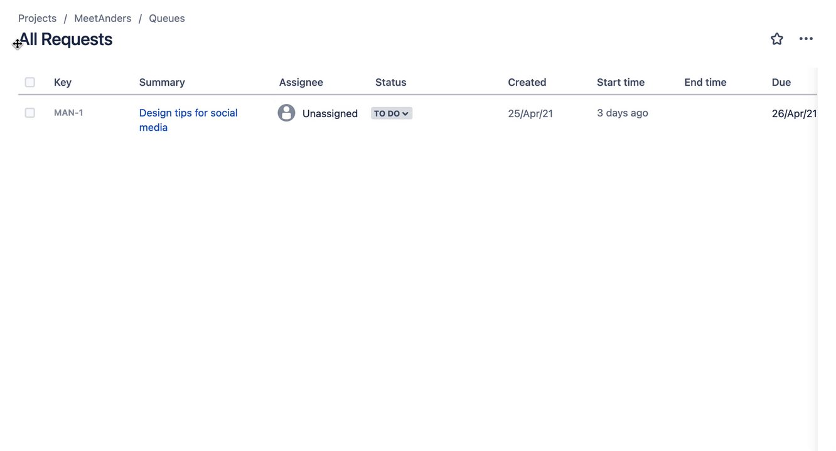
Task: Sort by the Created column header
Action: (527, 82)
